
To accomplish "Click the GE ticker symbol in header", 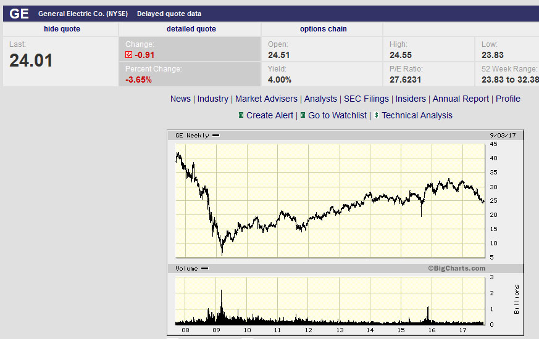I will (19, 14).
